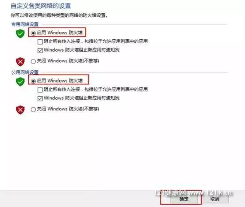
Task: Click the 专用网络设置 section label
Action: [x=25, y=24]
